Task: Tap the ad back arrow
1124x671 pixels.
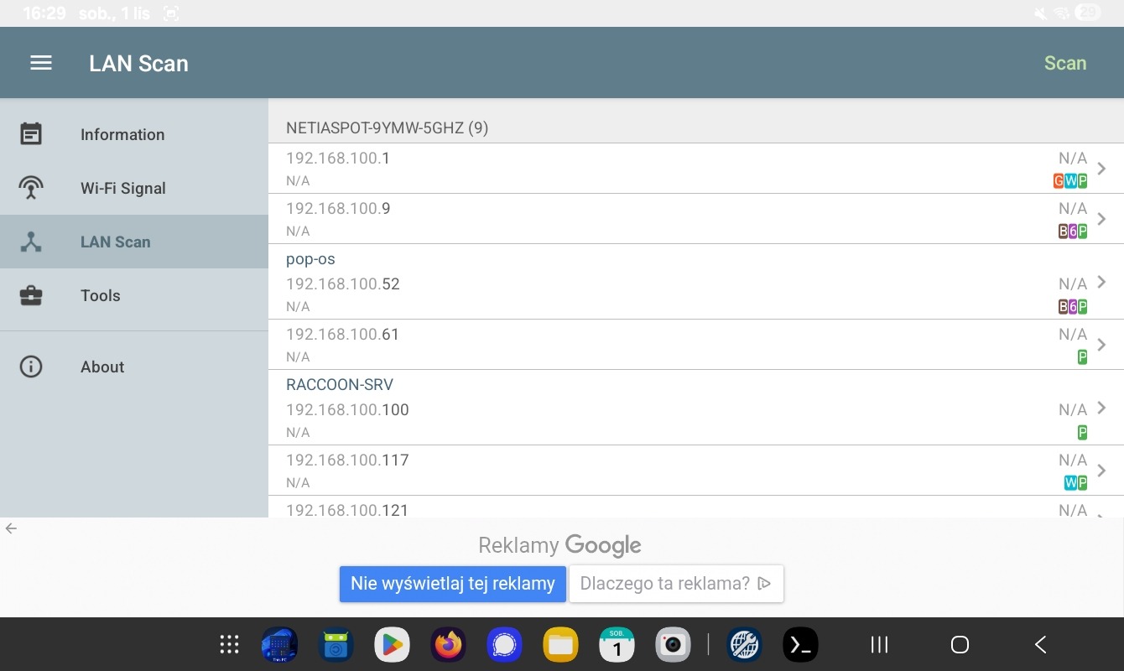Action: (11, 528)
